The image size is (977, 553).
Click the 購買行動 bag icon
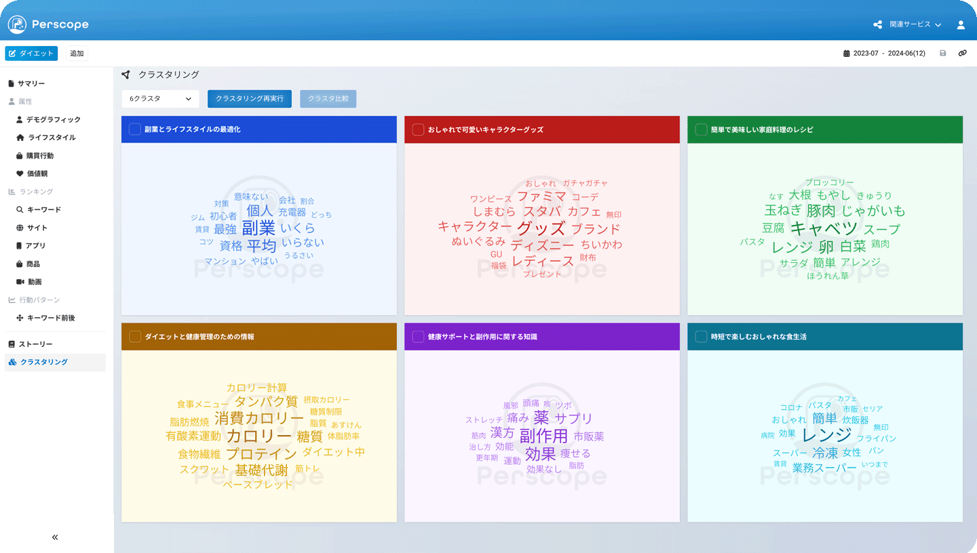point(20,155)
